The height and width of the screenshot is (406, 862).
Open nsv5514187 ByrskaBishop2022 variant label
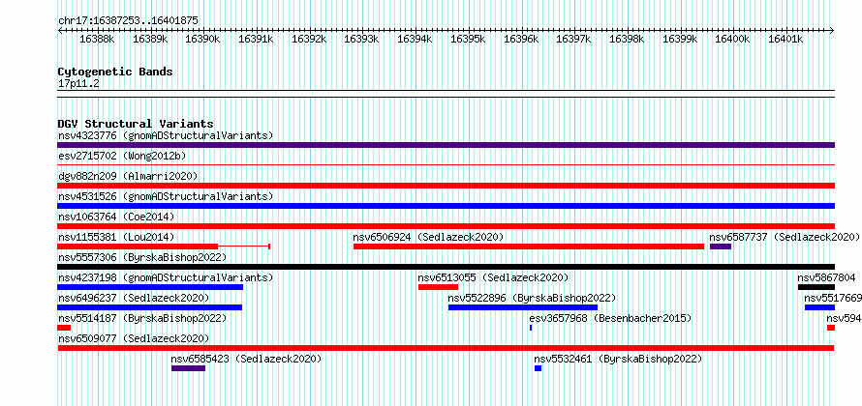click(141, 318)
